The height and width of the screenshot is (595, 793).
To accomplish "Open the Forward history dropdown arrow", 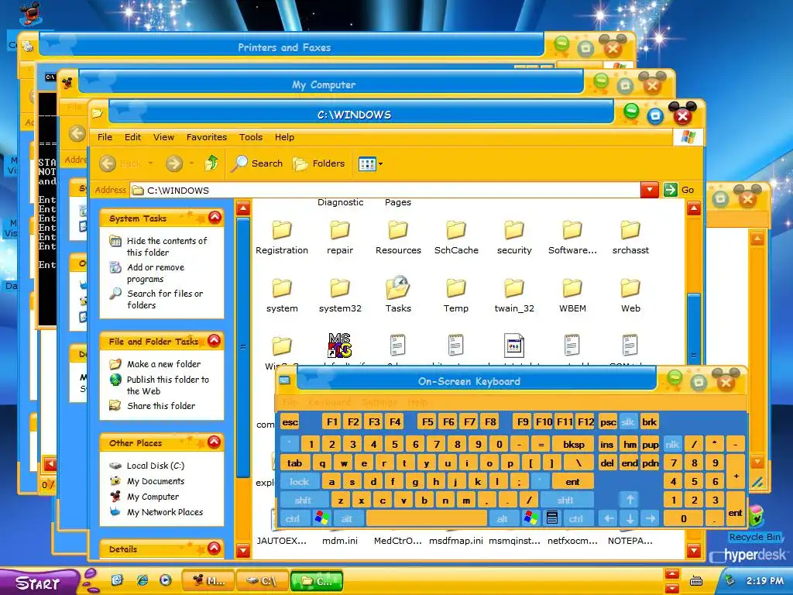I will coord(191,163).
